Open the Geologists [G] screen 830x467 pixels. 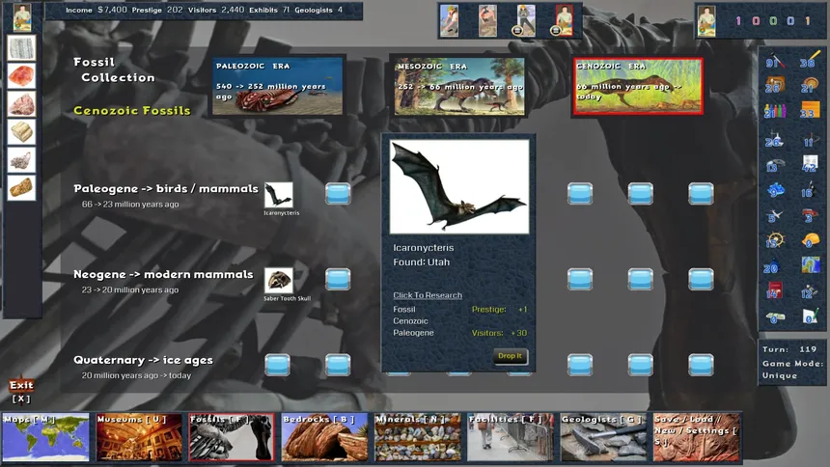point(603,437)
